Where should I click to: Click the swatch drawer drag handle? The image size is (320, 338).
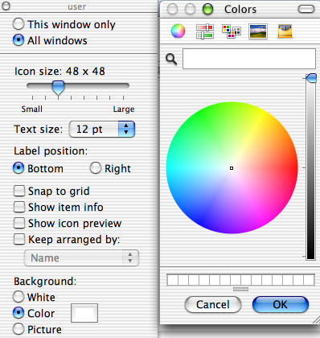[240, 289]
